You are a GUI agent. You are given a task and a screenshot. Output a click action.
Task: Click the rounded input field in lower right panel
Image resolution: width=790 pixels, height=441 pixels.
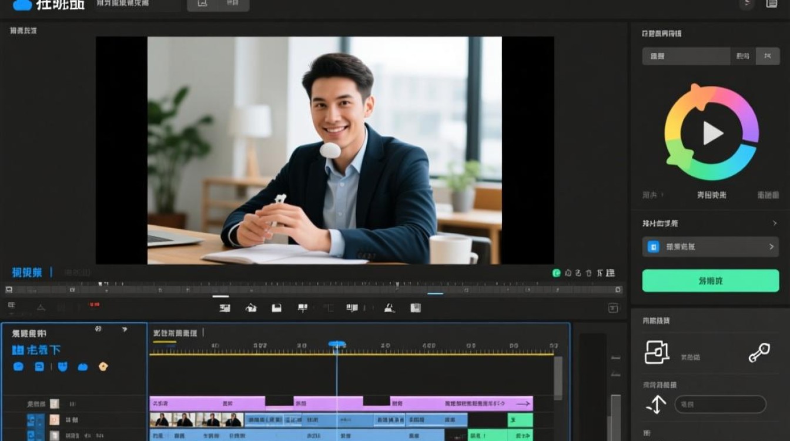pos(720,405)
